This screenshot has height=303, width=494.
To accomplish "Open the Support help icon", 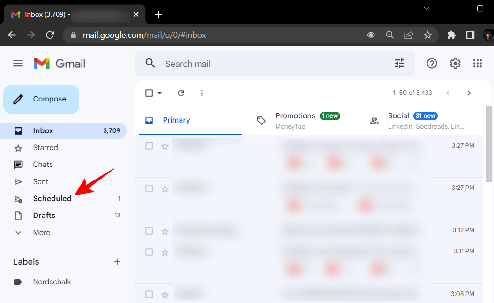I will 432,64.
